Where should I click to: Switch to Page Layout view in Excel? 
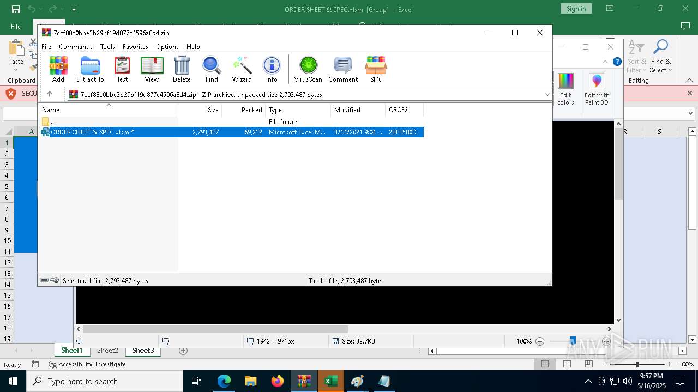tap(567, 364)
